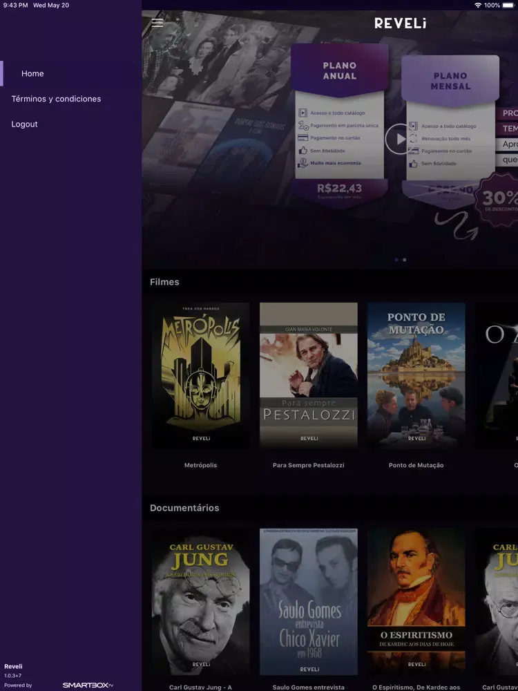Tap the SmartBox TV logo
Viewport: 518px width, 691px height.
pyautogui.click(x=88, y=685)
